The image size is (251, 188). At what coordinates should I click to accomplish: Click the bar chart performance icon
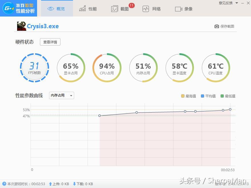(82, 8)
